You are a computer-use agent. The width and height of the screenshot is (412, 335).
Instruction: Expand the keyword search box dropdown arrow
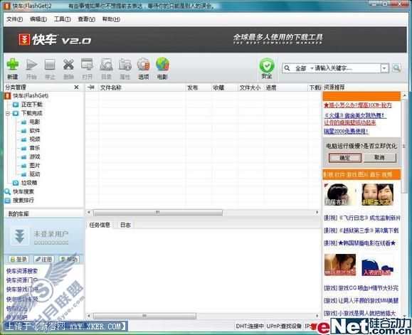tap(384, 68)
